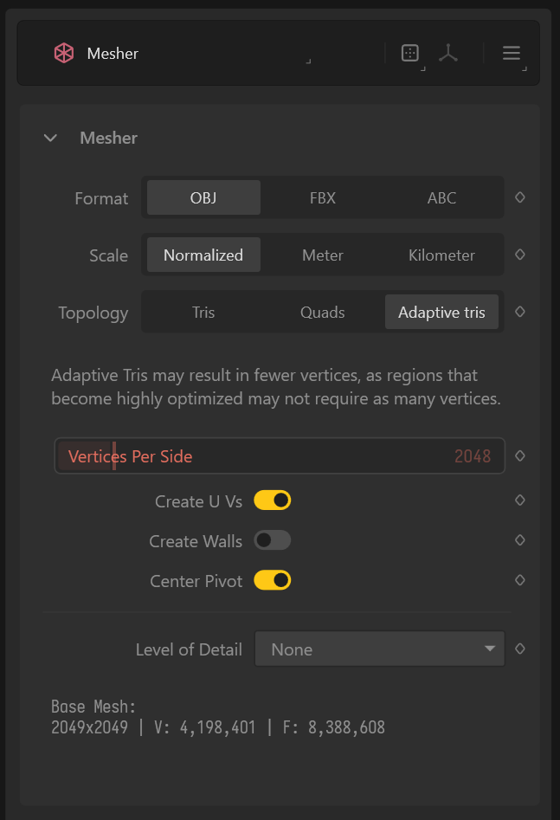This screenshot has height=820, width=560.
Task: Turn off the Center Pivot toggle
Action: 272,580
